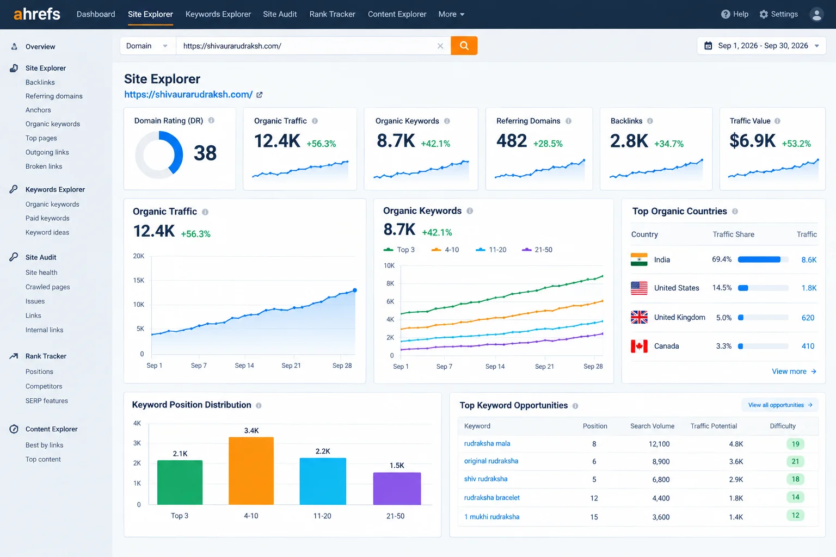
Task: Click the Content Explorer sidebar icon
Action: [14, 429]
